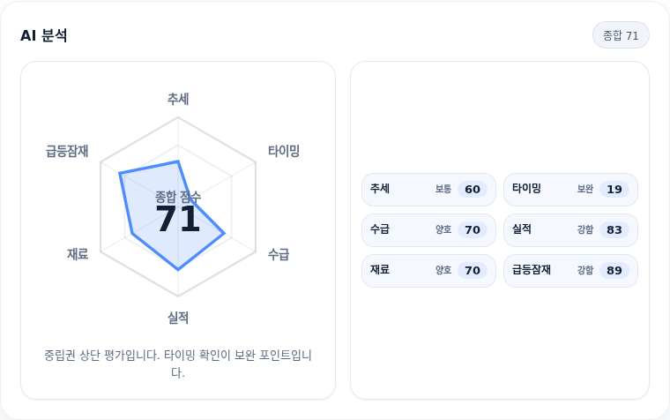This screenshot has height=420, width=670.
Task: Click the 89 score pill for 급등잠재
Action: pos(614,271)
